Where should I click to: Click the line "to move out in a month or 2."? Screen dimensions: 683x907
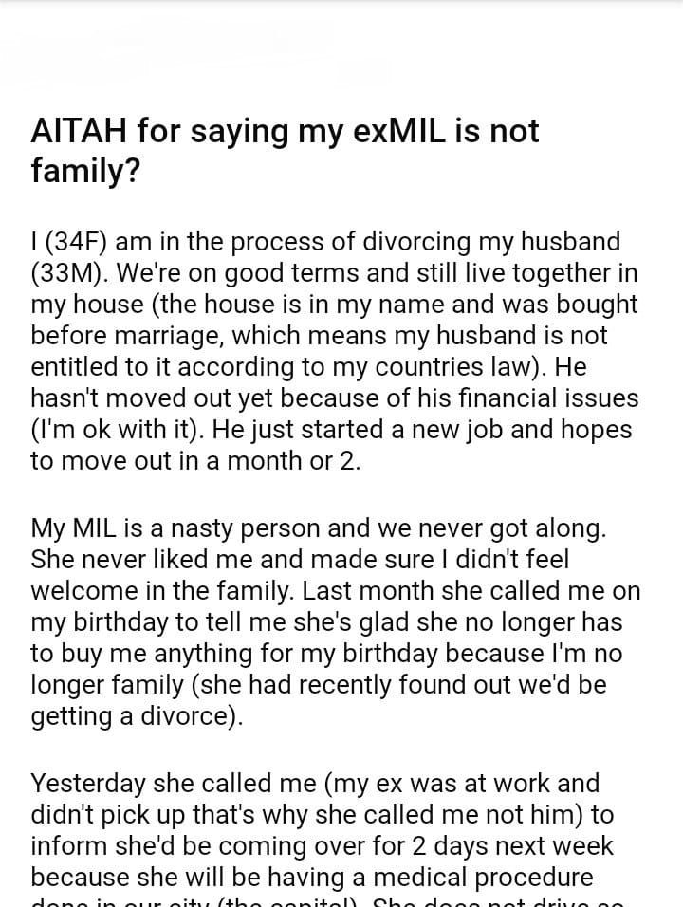pyautogui.click(x=195, y=462)
